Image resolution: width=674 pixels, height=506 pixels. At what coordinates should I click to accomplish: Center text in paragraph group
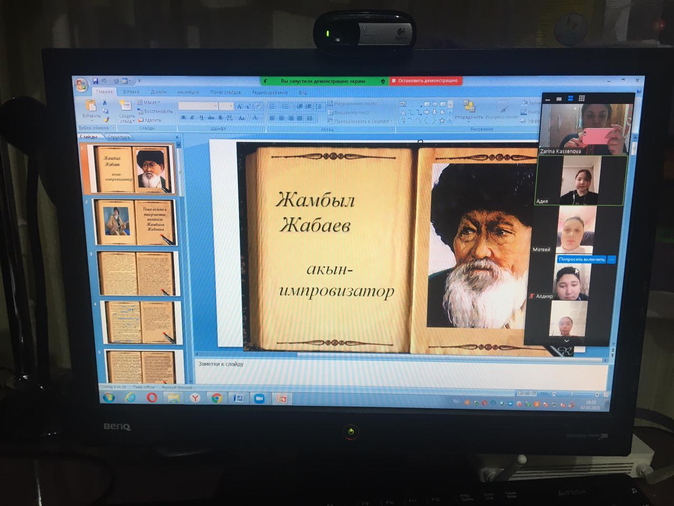[281, 118]
